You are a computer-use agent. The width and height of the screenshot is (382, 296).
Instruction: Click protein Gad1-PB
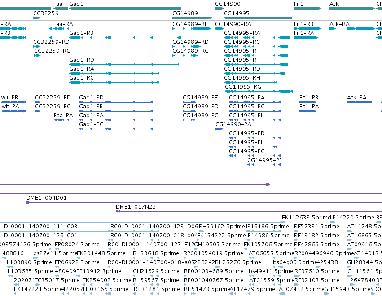pos(116,111)
